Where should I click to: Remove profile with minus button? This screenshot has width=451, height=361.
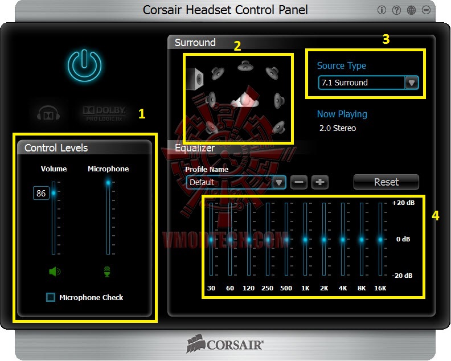[x=299, y=182]
